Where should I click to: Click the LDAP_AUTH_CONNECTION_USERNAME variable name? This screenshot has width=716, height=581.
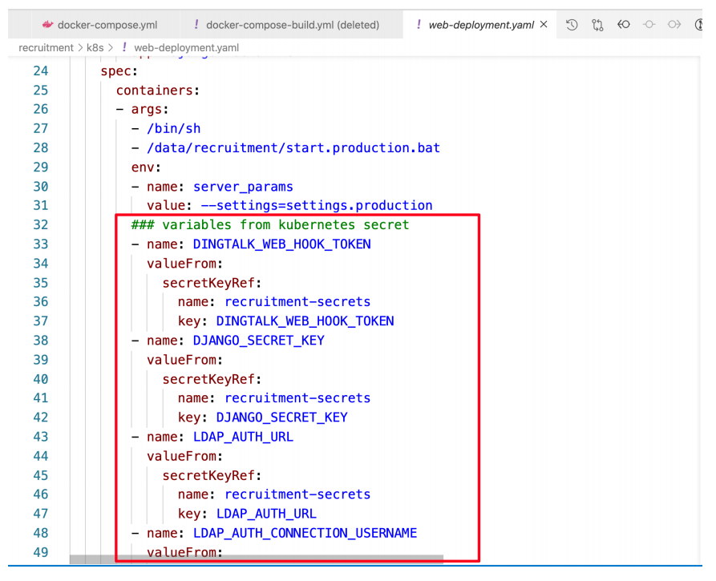pos(305,532)
